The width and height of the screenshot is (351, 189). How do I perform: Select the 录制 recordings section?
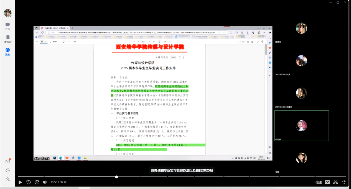pos(7,52)
